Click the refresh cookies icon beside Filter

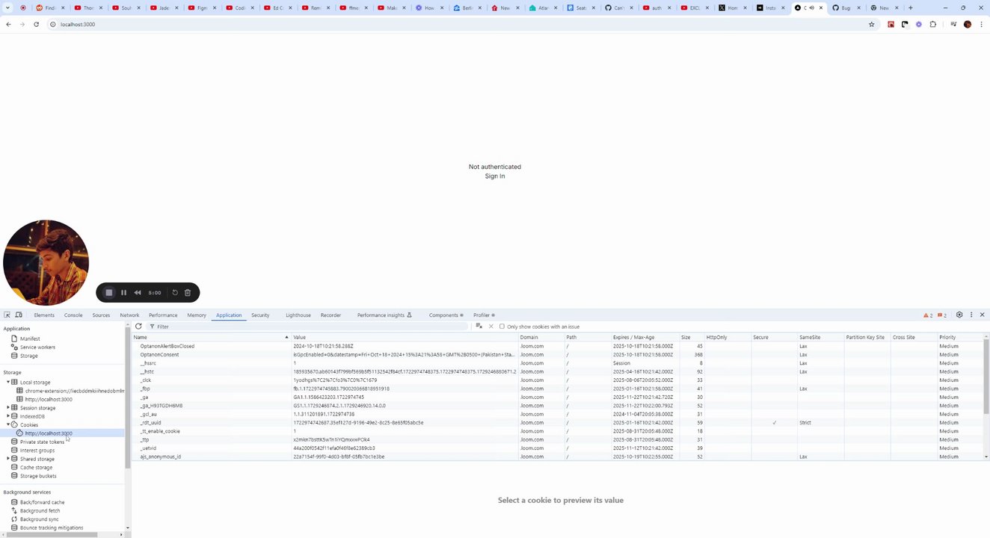[138, 327]
